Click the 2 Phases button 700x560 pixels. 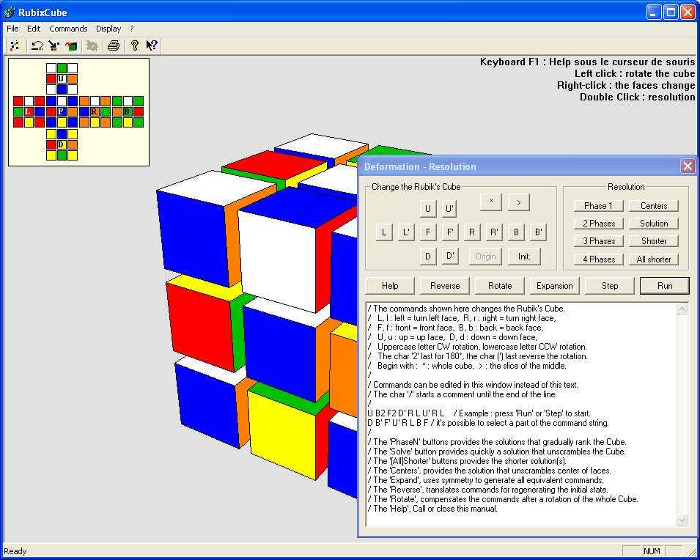click(598, 224)
